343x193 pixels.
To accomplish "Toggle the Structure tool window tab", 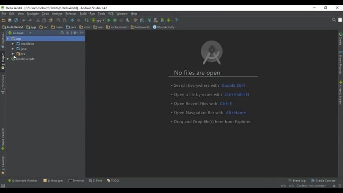I will (x=3, y=85).
